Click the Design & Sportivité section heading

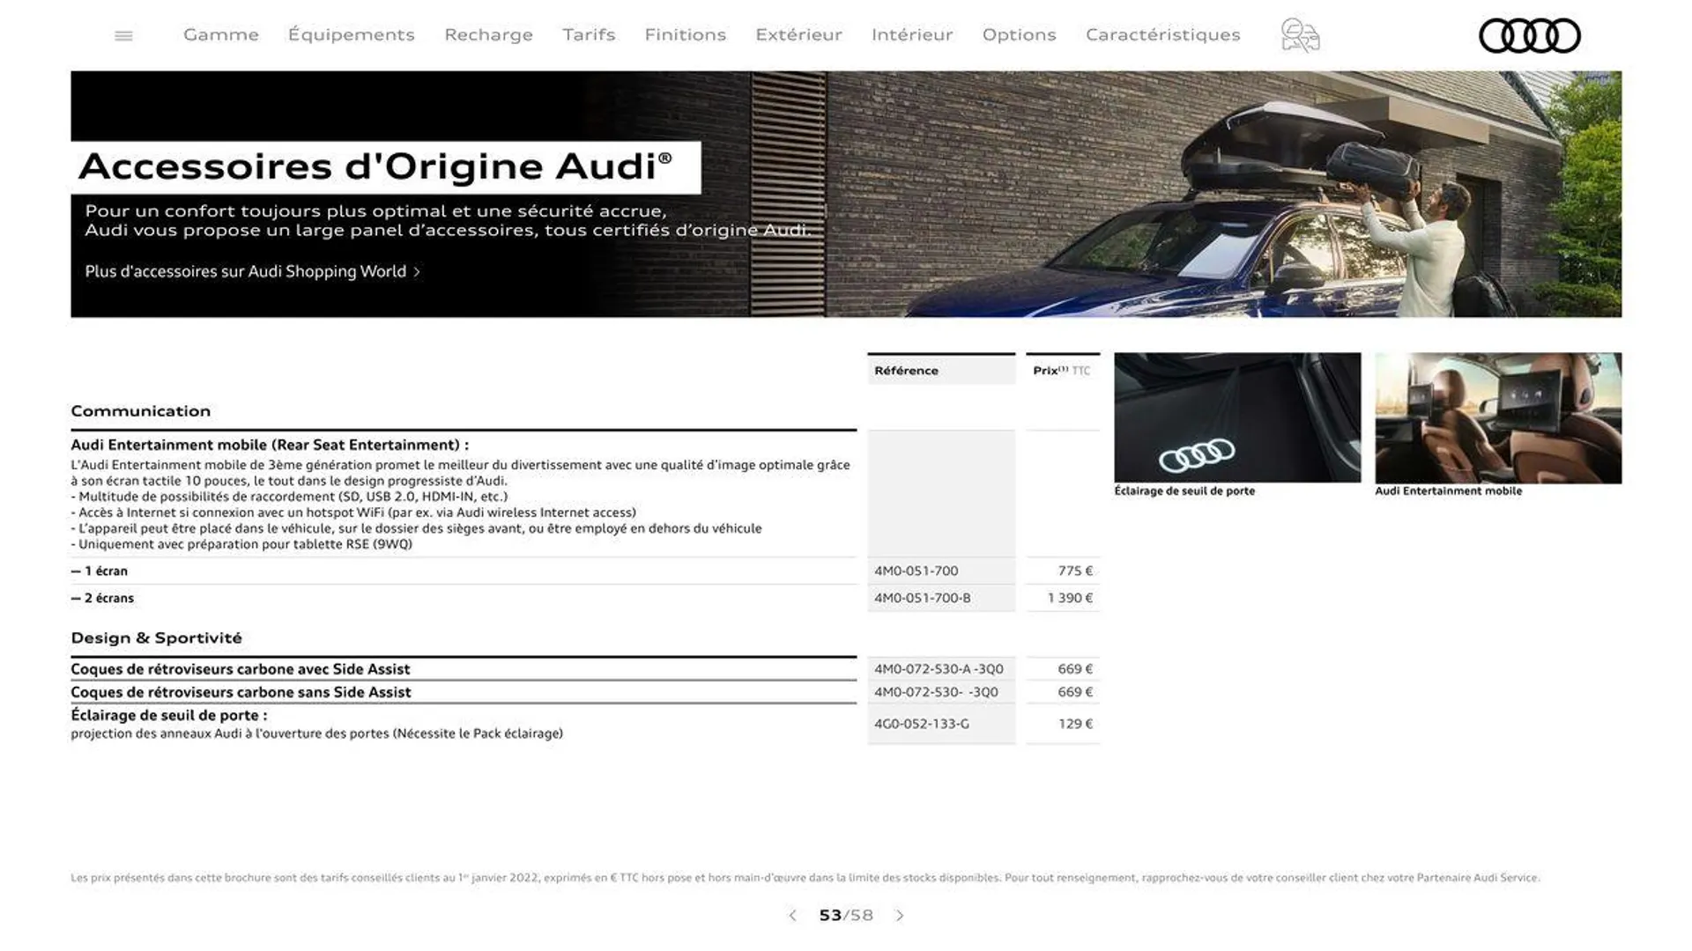(x=157, y=638)
